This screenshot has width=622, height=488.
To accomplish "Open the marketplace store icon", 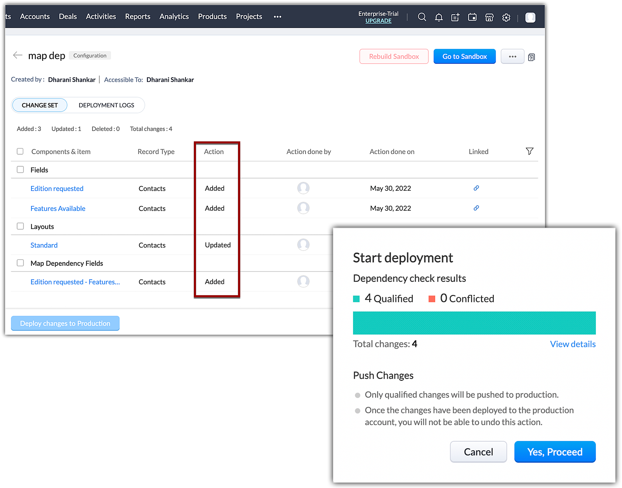I will click(x=489, y=17).
